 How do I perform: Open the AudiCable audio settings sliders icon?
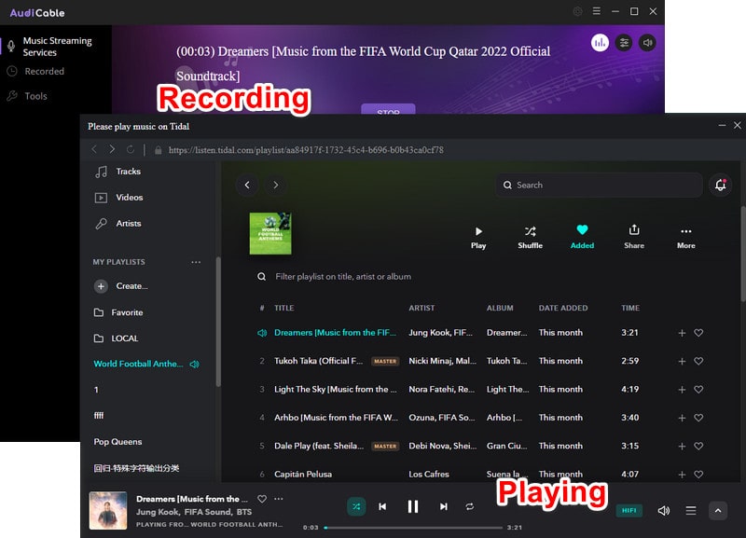click(x=624, y=43)
